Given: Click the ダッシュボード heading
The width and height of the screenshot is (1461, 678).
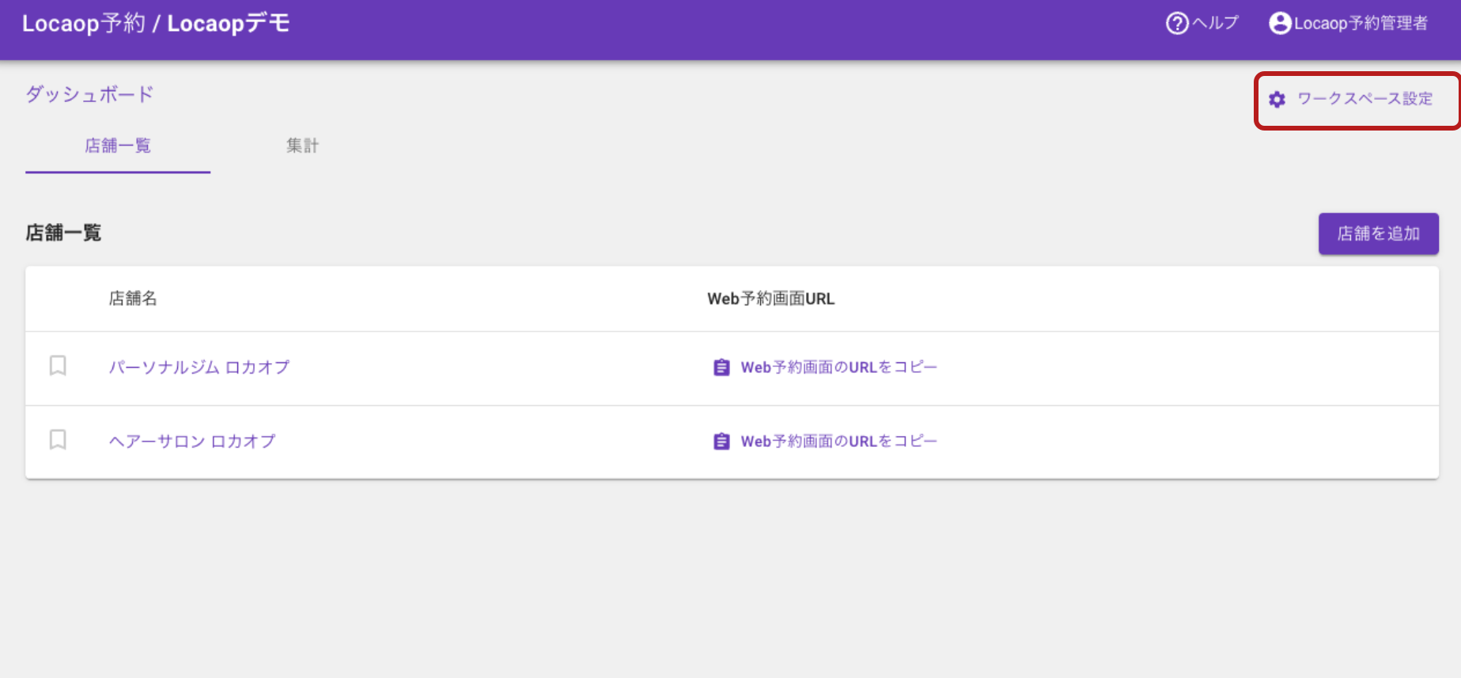Looking at the screenshot, I should (x=89, y=94).
